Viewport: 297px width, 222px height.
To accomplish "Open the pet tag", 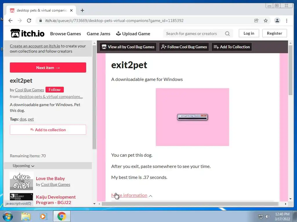I will tap(31, 119).
